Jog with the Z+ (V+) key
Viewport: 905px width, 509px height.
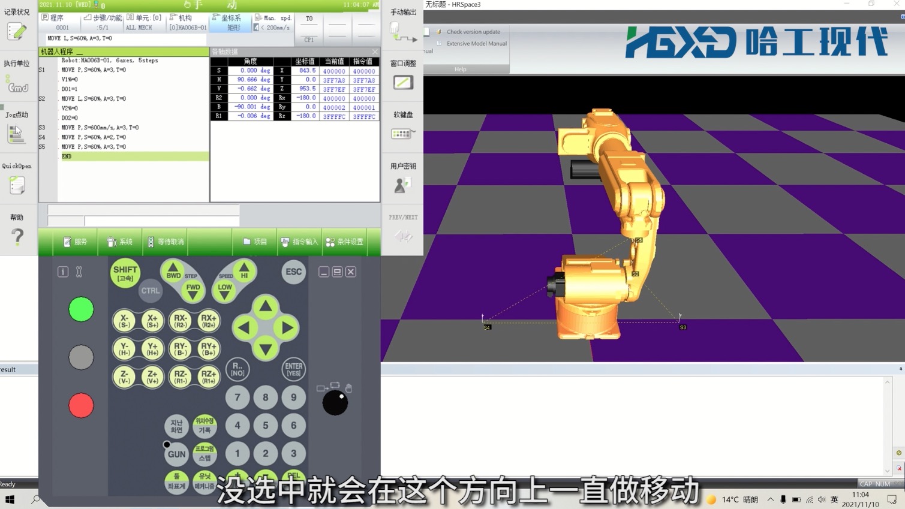(x=152, y=377)
